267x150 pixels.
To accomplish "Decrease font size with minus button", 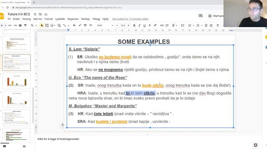I will coord(117,25).
